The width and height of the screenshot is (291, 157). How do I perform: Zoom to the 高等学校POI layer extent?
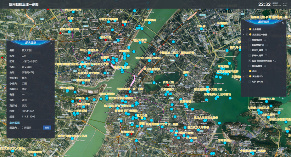(x=266, y=45)
